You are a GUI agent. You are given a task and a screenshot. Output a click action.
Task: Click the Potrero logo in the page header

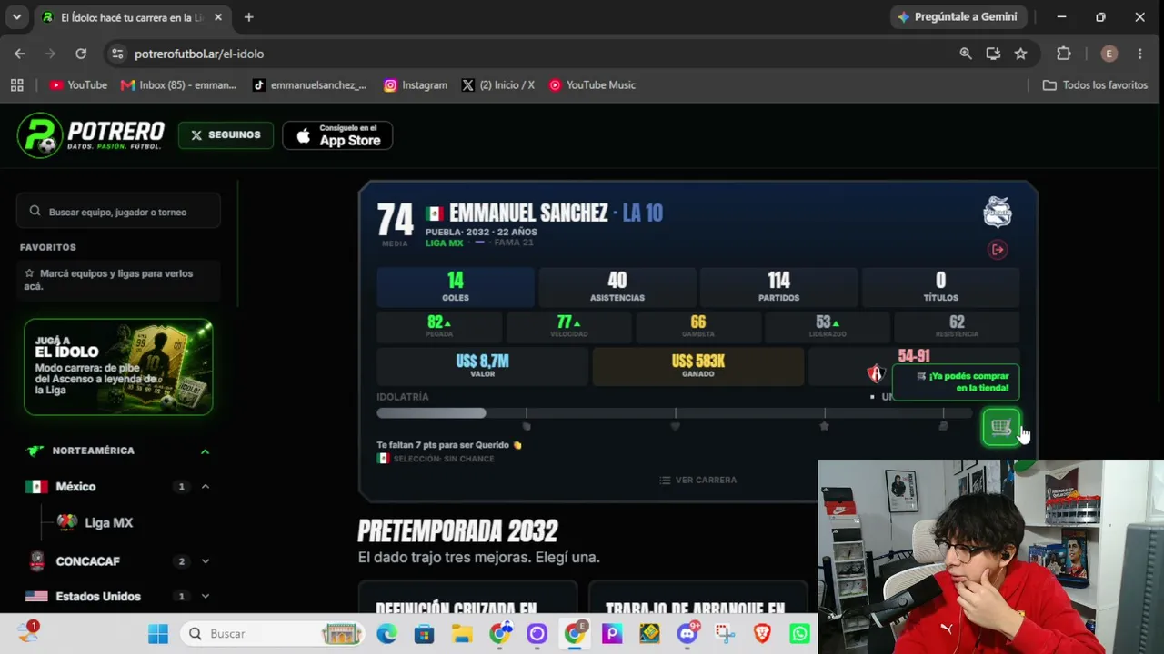tap(91, 135)
